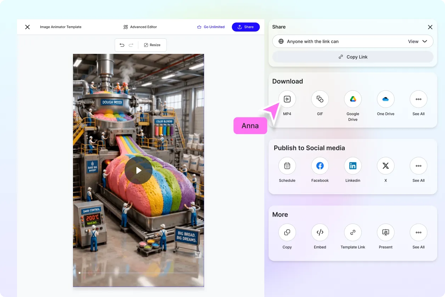Click Go Unlimited upgrade link
Screen dimensions: 445x297
pyautogui.click(x=211, y=27)
